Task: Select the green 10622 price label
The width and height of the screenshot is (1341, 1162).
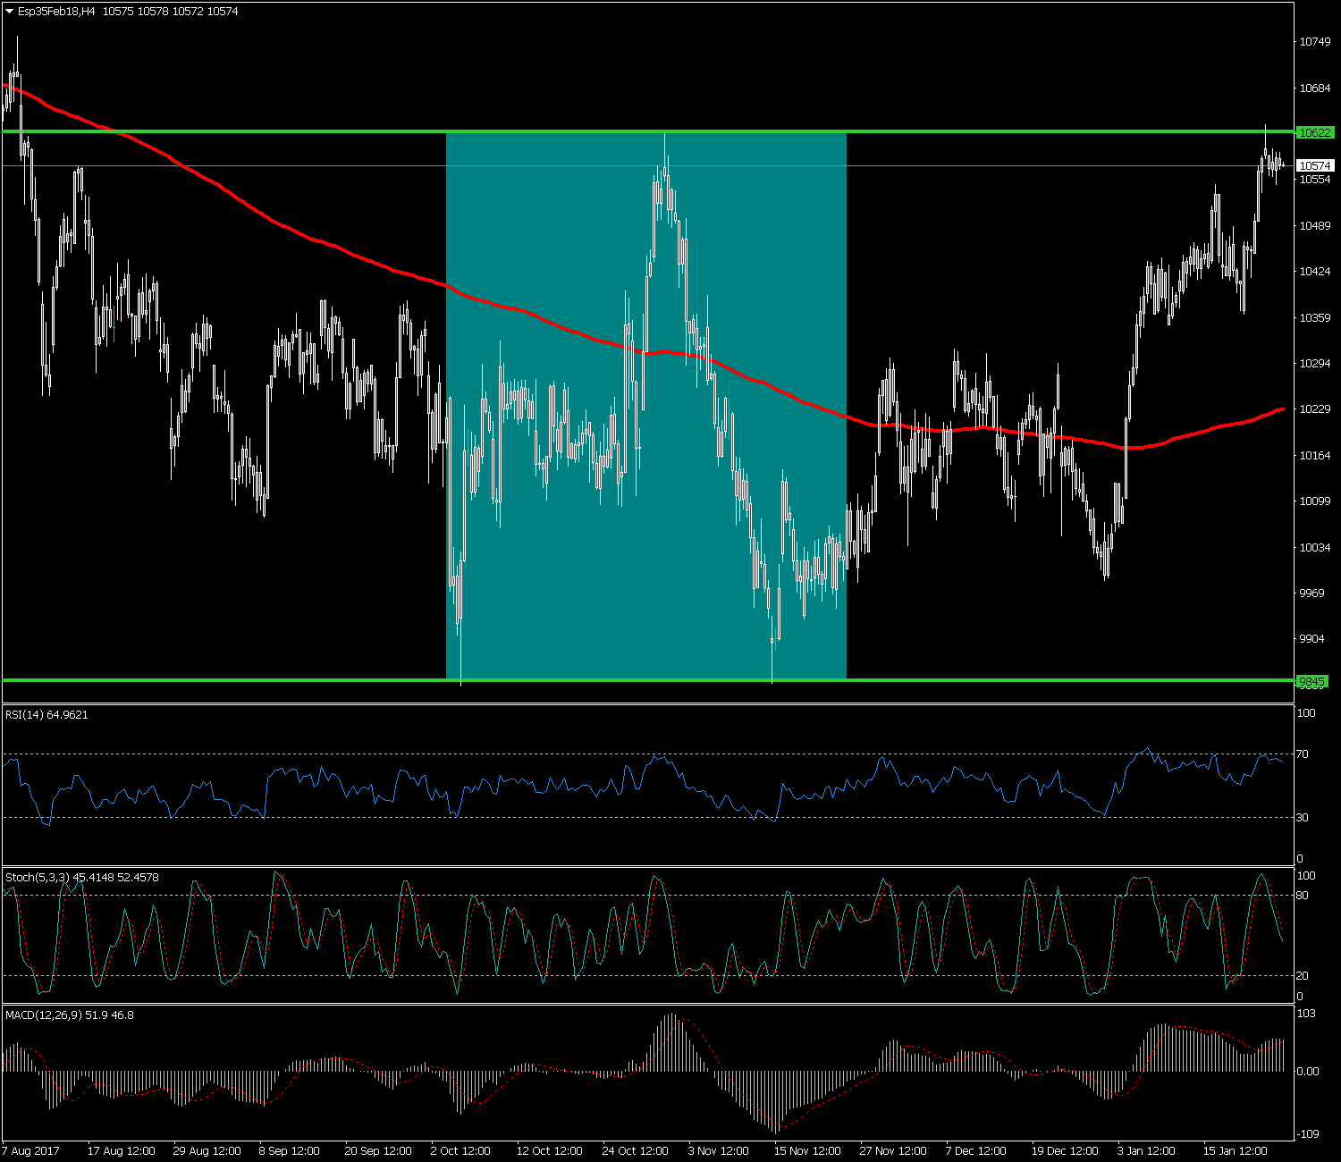Action: pos(1315,132)
